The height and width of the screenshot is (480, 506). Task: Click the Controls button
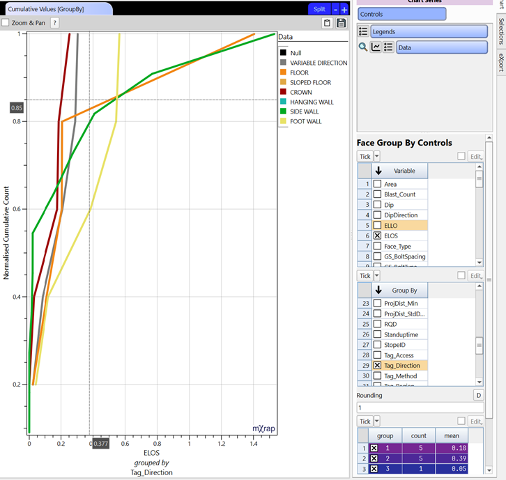pyautogui.click(x=401, y=14)
